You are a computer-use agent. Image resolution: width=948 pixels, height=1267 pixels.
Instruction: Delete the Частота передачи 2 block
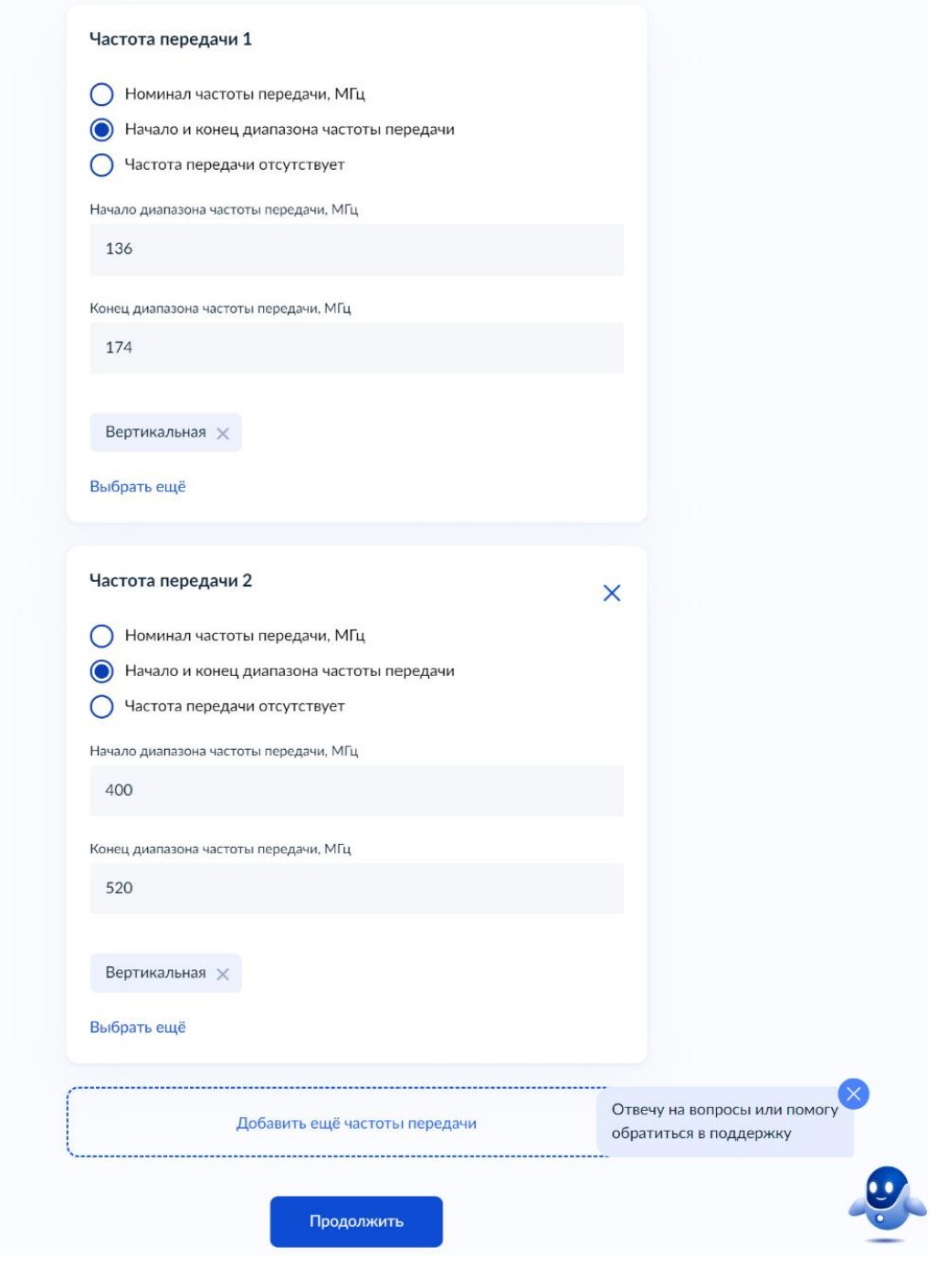pos(612,593)
